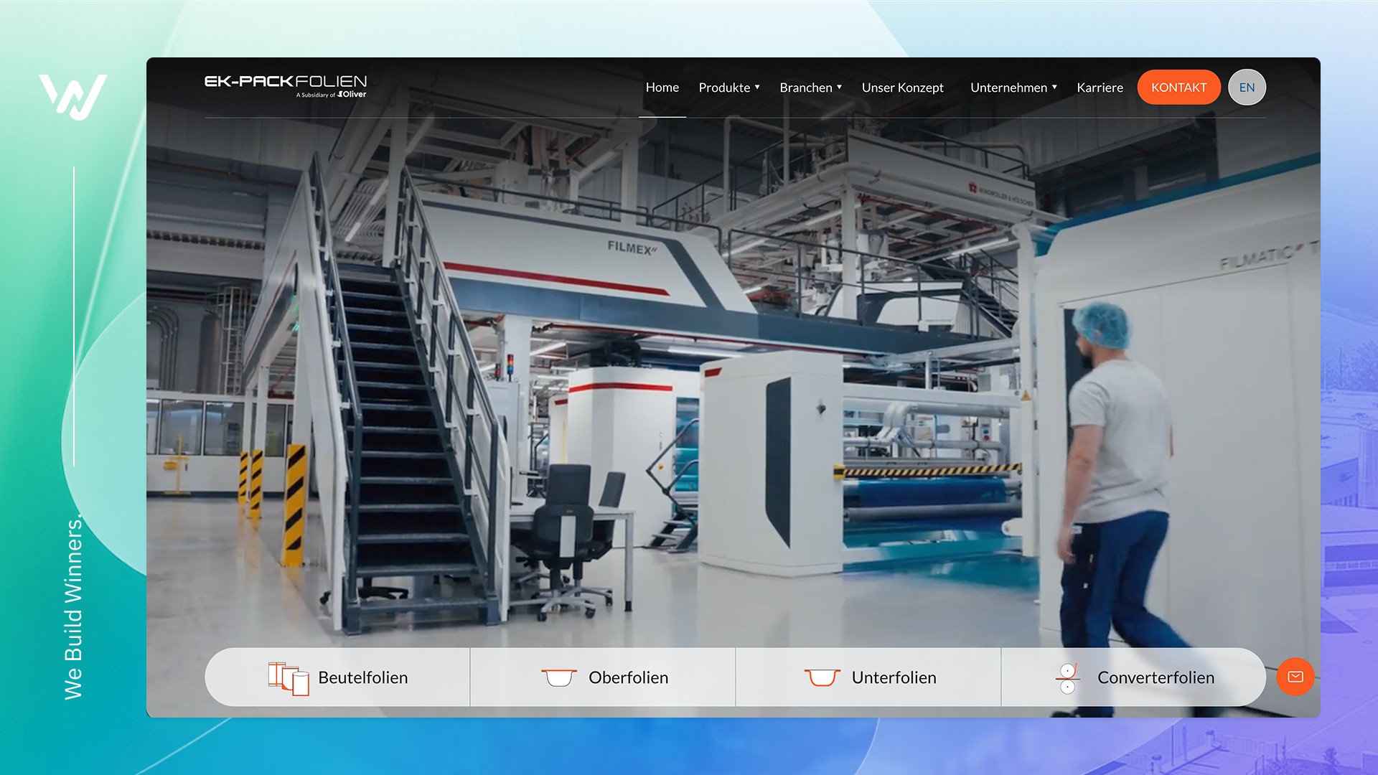Open the Converterfolien category text

[1156, 677]
